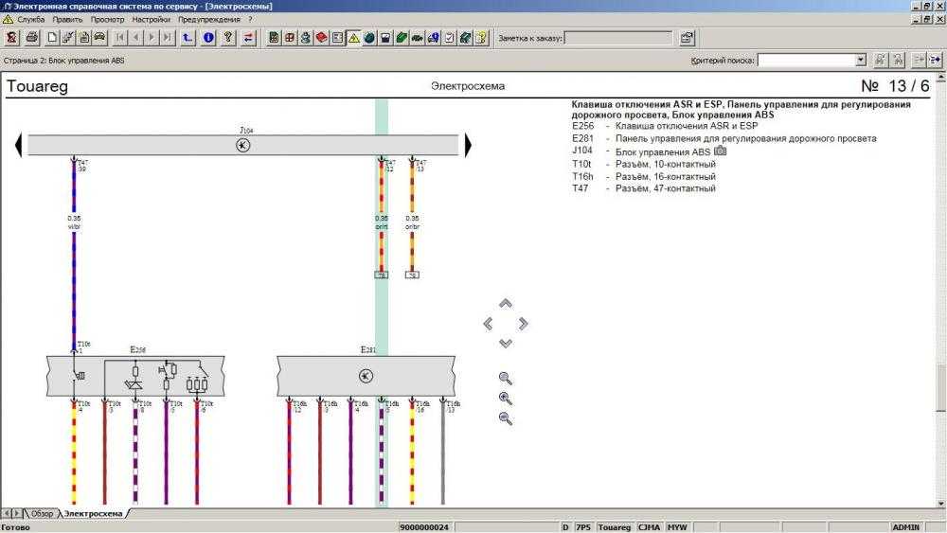947x533 pixels.
Task: Click the blank new page icon
Action: pos(52,38)
